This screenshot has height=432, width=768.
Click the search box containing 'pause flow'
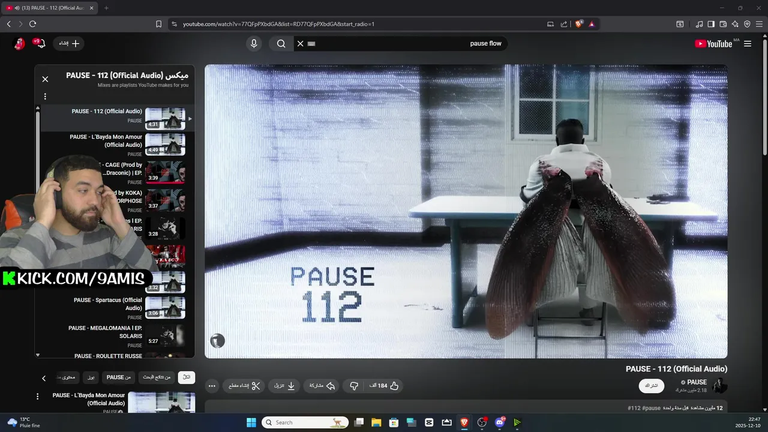401,43
